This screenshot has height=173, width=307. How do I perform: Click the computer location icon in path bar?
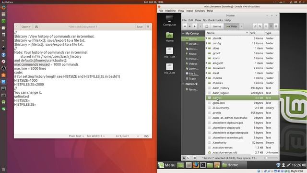tap(207, 26)
